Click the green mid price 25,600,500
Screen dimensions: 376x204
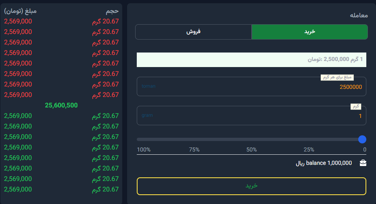tap(61, 105)
